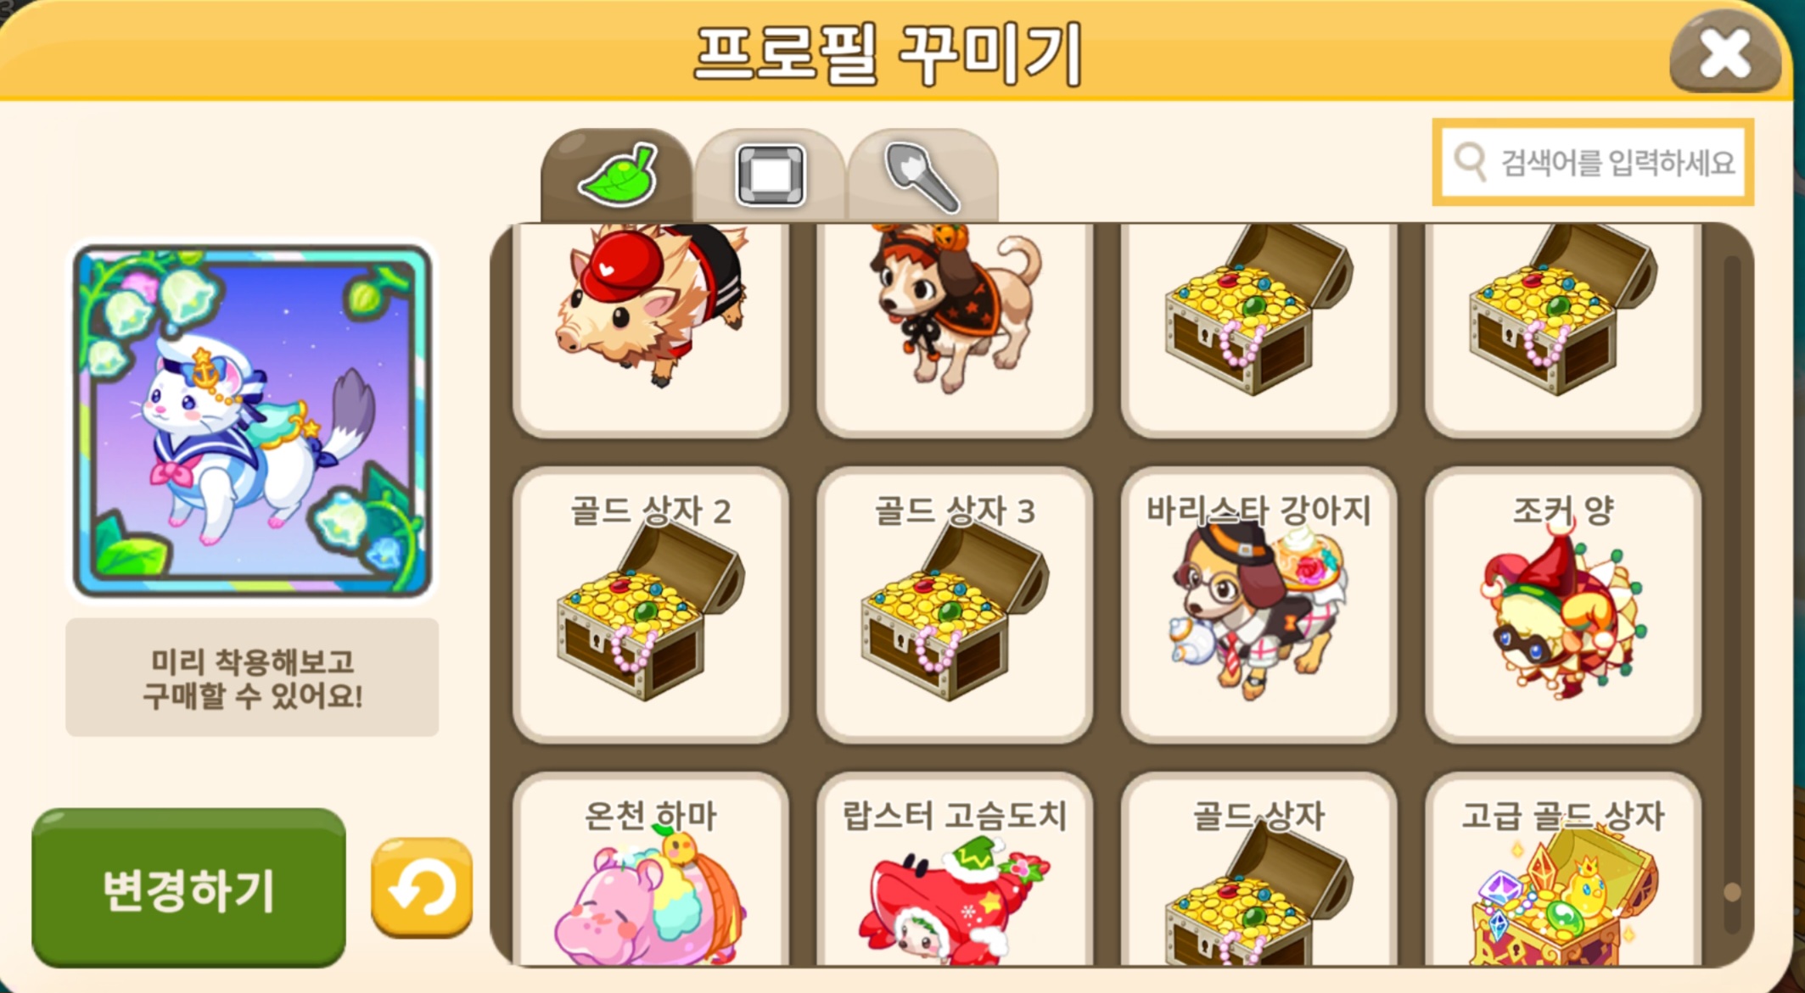
Task: Choose the 고급 골드 상자 premium chest
Action: click(x=1563, y=870)
